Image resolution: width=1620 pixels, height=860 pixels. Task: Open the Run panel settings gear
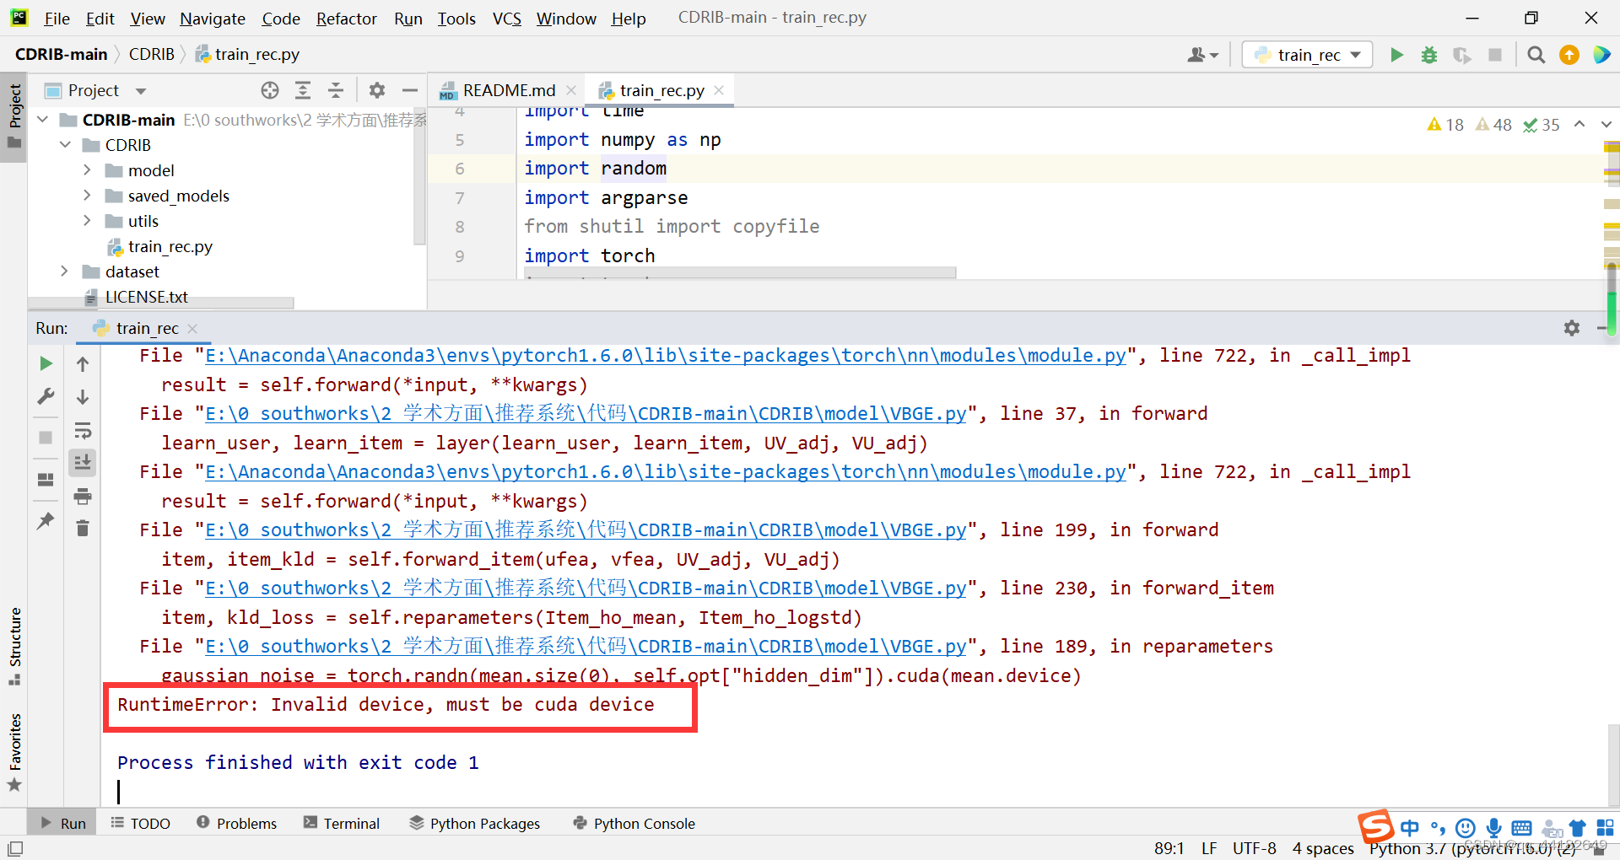click(x=1571, y=328)
